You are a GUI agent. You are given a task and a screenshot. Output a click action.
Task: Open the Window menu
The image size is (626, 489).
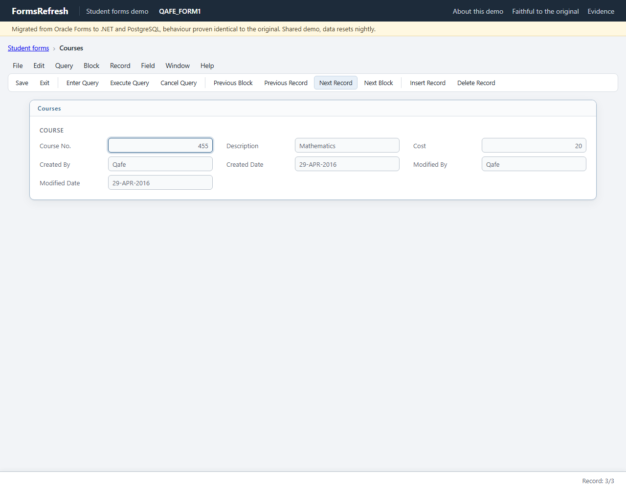178,66
